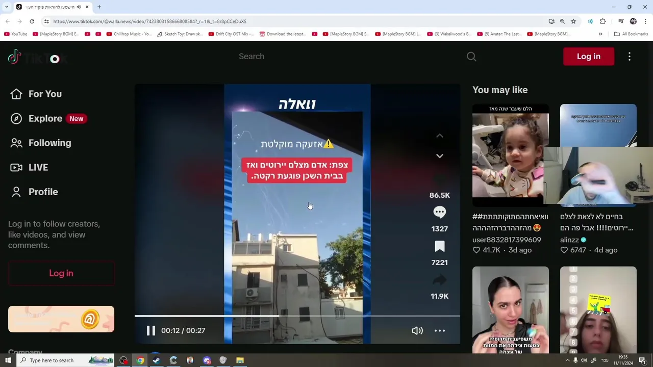This screenshot has height=367, width=653.
Task: Seek on the video progress bar
Action: (x=297, y=316)
